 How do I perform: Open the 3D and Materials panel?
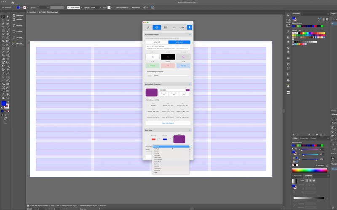click(x=18, y=37)
